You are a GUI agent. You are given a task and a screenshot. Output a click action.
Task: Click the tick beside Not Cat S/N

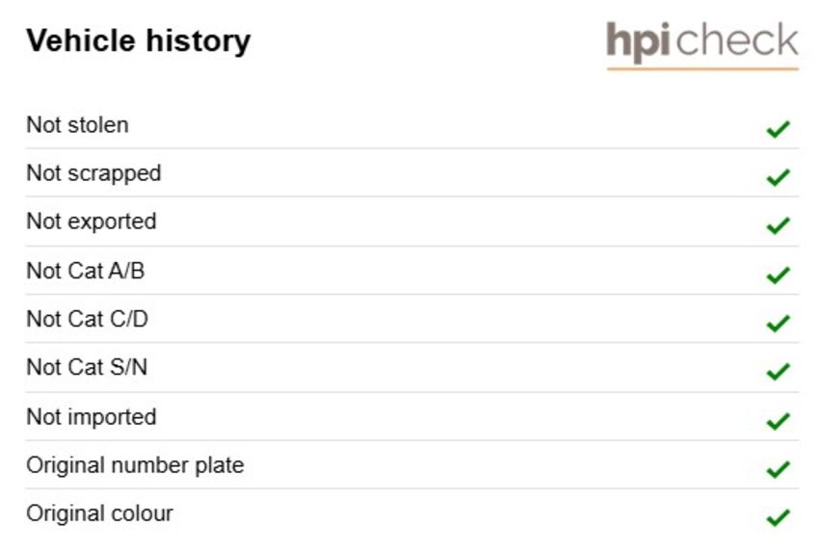tap(779, 371)
